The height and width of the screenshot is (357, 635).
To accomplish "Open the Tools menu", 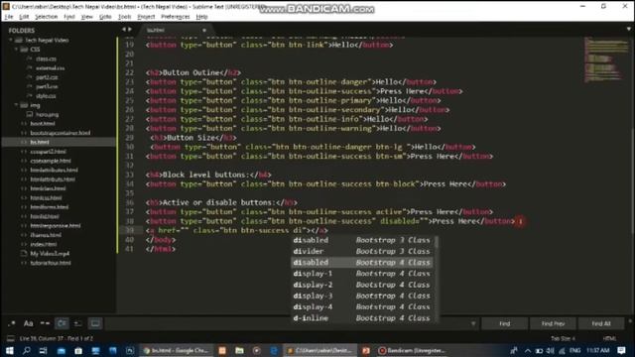I will [124, 17].
